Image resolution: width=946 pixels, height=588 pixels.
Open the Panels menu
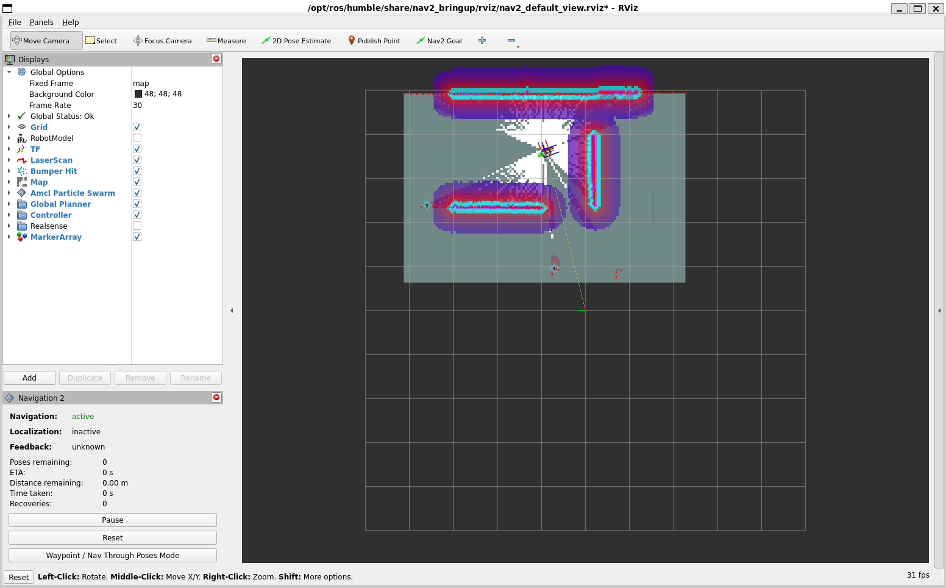pos(41,22)
